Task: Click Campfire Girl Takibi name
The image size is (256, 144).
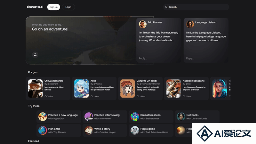Action: click(x=147, y=81)
